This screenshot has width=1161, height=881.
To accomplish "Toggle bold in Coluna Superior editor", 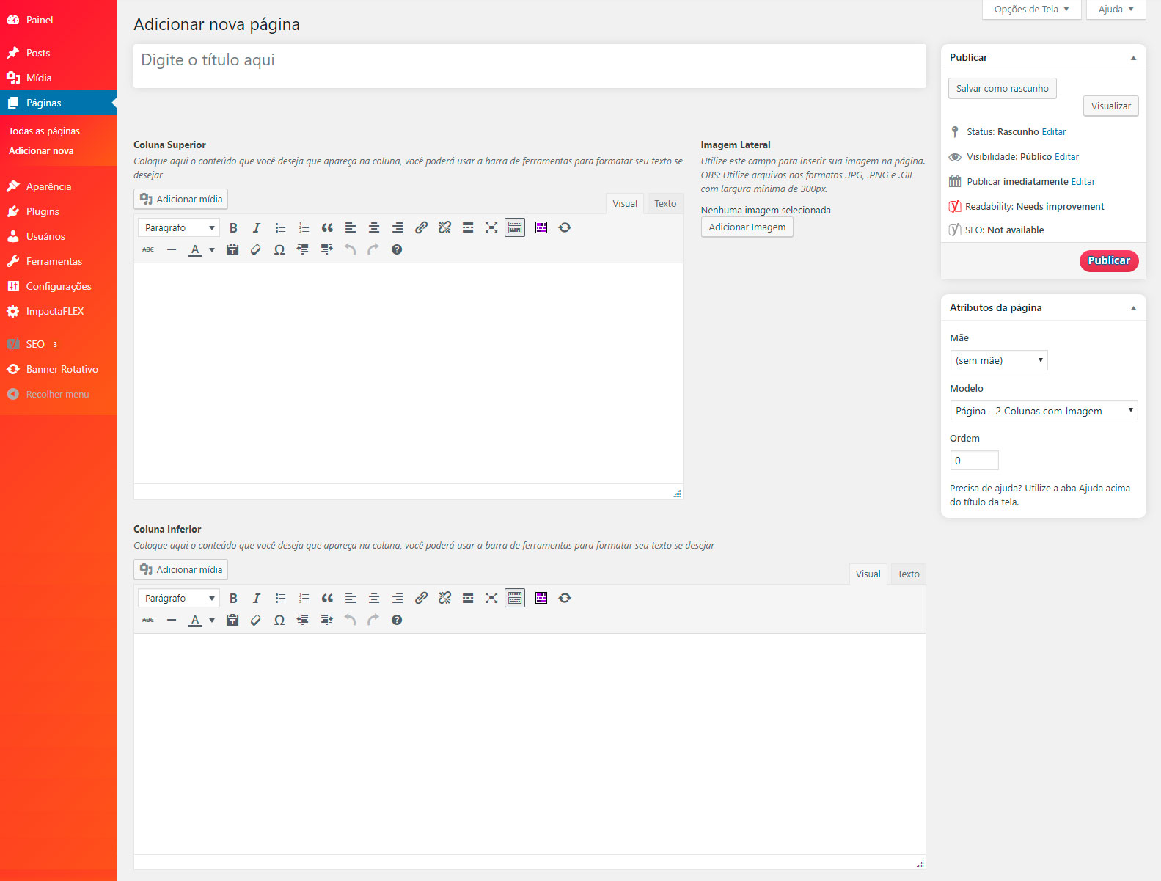I will (x=233, y=227).
